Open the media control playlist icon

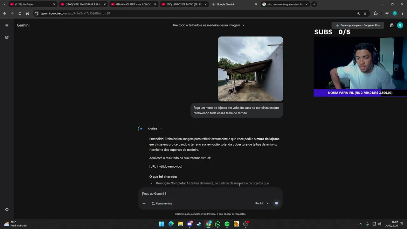pos(387,13)
